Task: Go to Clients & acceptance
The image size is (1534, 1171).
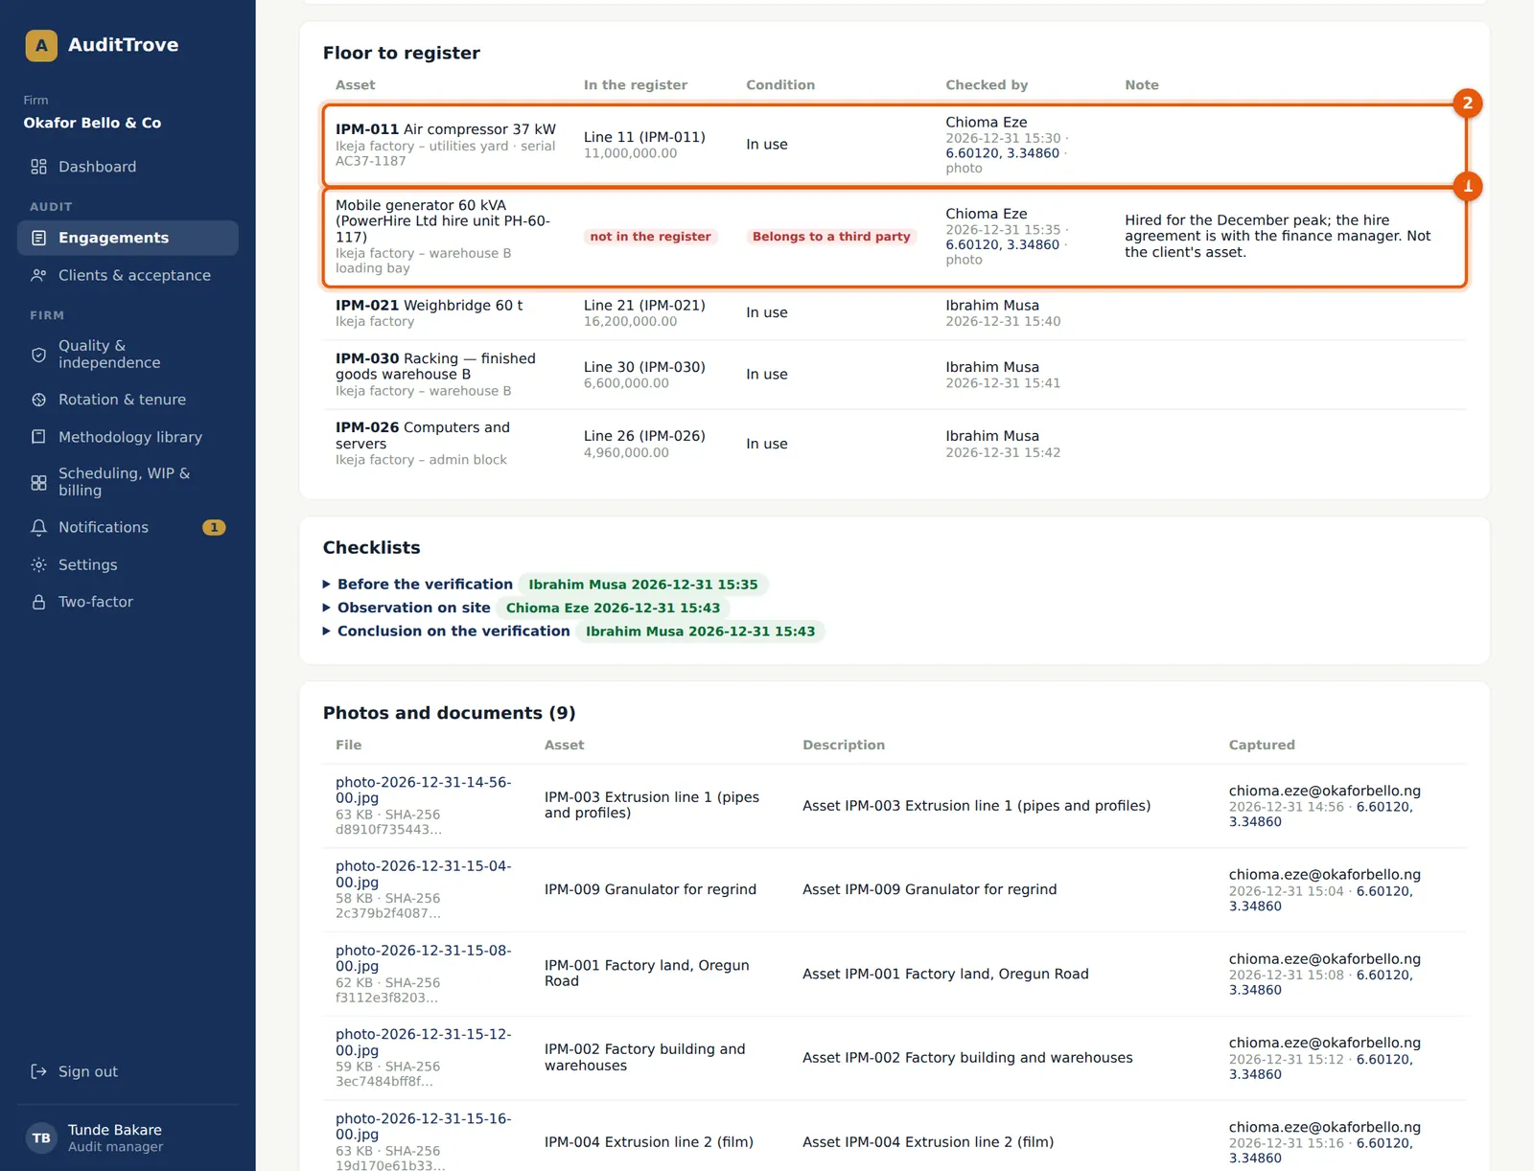Action: [x=128, y=275]
